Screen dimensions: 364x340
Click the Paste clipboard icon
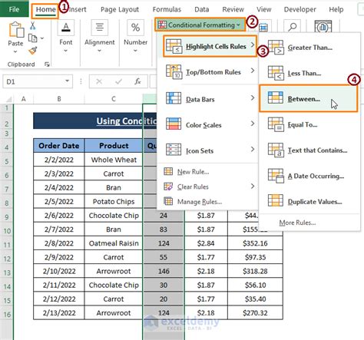pyautogui.click(x=16, y=30)
